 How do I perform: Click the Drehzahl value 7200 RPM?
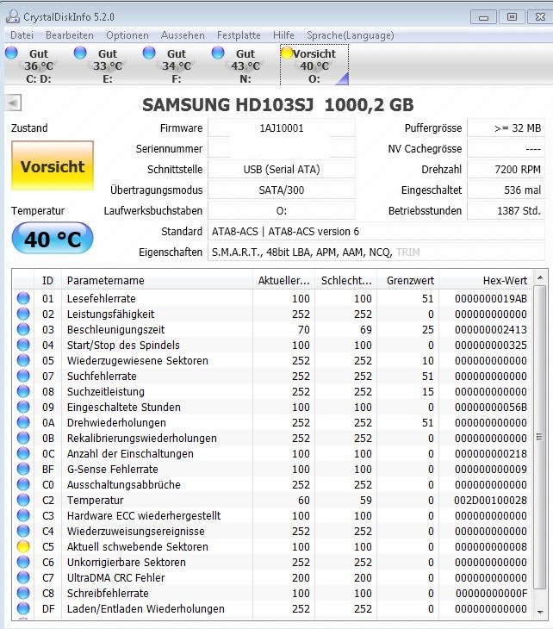[506, 169]
